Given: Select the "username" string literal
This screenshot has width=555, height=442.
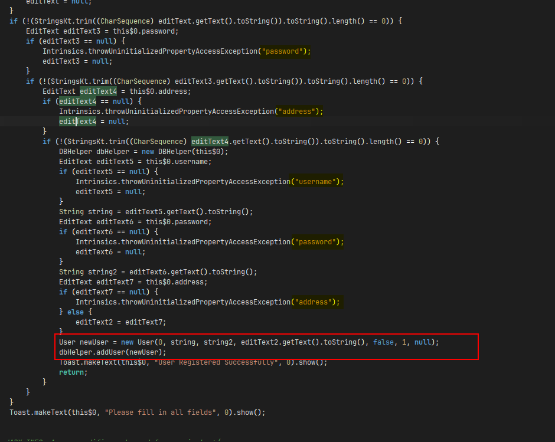Looking at the screenshot, I should coord(315,182).
